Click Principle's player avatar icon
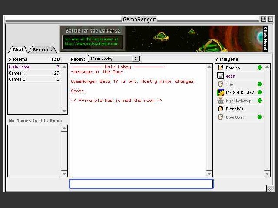The image size is (278, 208). [x=221, y=109]
